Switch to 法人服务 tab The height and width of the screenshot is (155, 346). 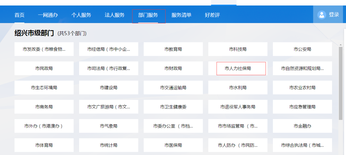point(114,15)
